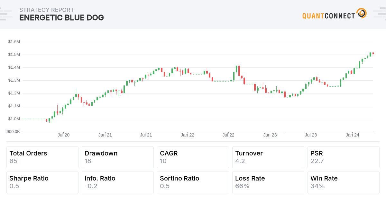
Task: Click the Total Orders card label
Action: (x=28, y=154)
